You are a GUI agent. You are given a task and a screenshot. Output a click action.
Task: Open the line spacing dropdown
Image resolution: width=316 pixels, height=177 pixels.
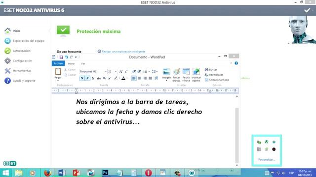tap(155, 71)
